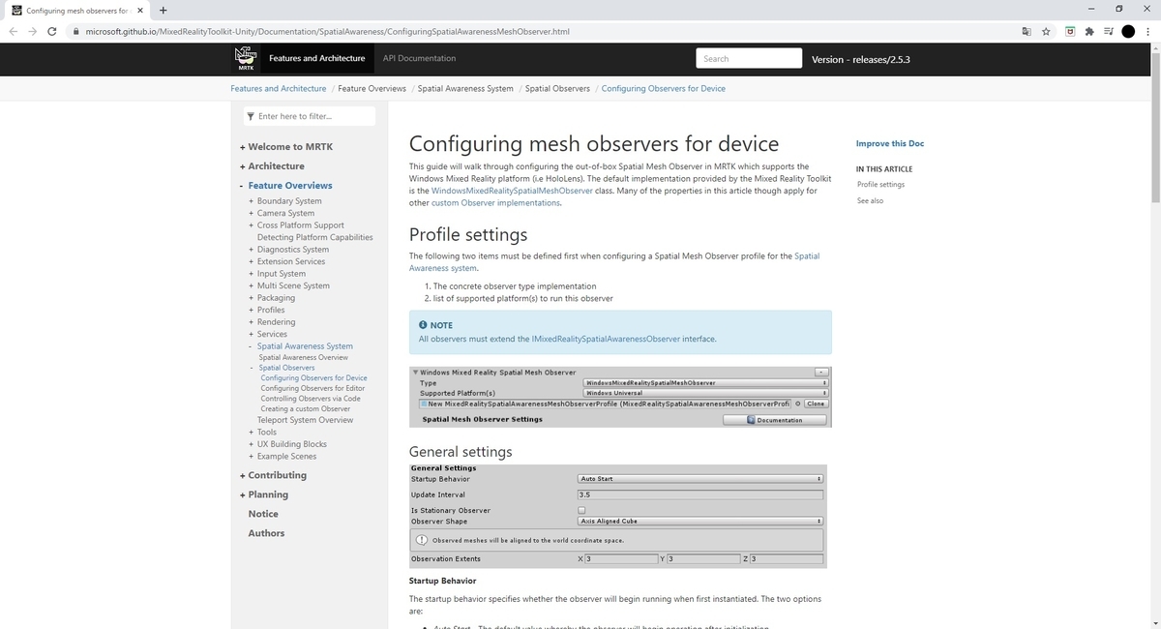The image size is (1161, 629).
Task: Open Controlling Observers via Code page
Action: (311, 399)
